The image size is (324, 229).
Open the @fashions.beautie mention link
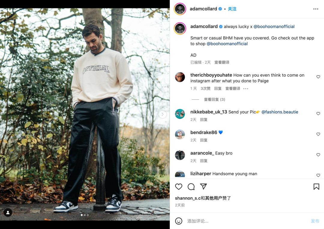point(280,112)
